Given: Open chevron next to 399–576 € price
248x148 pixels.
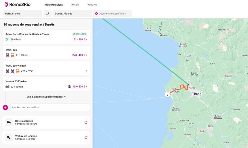Looking at the screenshot, I should pyautogui.click(x=86, y=87).
